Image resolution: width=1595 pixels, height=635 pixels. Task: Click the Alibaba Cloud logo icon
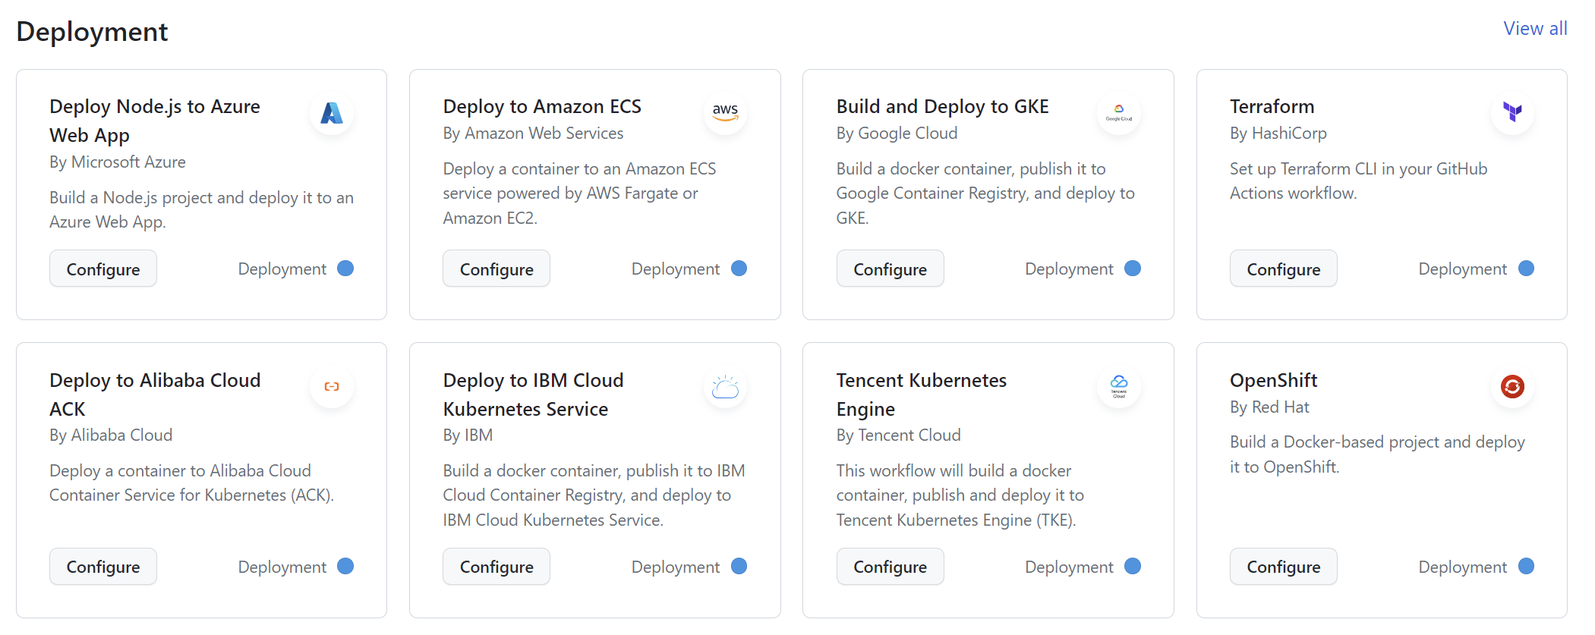(332, 386)
